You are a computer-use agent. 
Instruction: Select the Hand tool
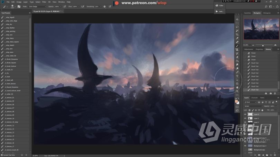[x=237, y=87]
